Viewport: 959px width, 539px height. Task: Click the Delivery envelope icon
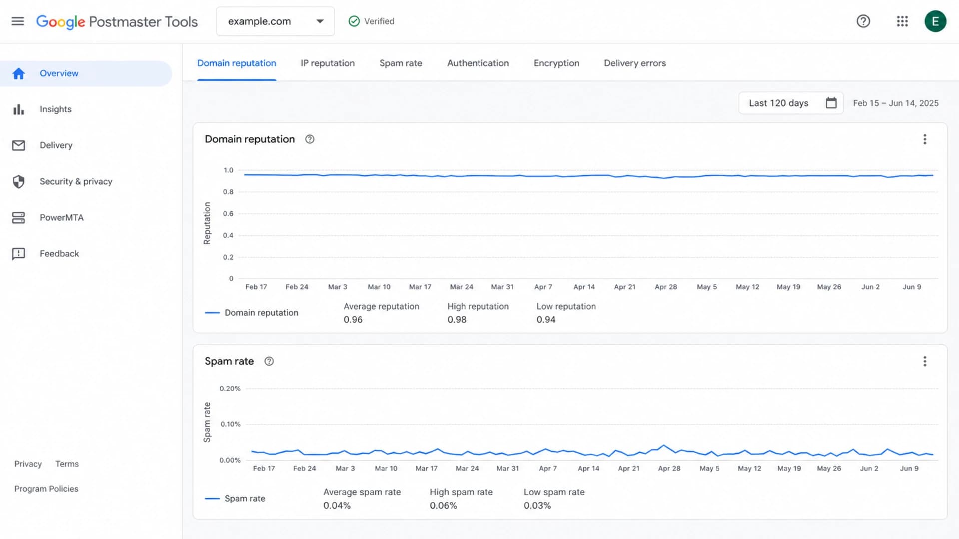(19, 145)
